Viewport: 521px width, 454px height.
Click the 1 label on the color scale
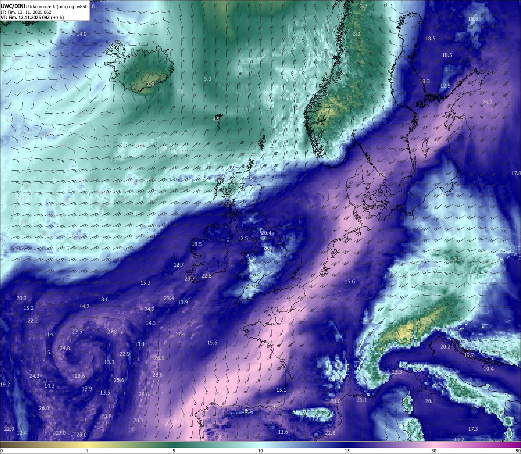pos(87,451)
